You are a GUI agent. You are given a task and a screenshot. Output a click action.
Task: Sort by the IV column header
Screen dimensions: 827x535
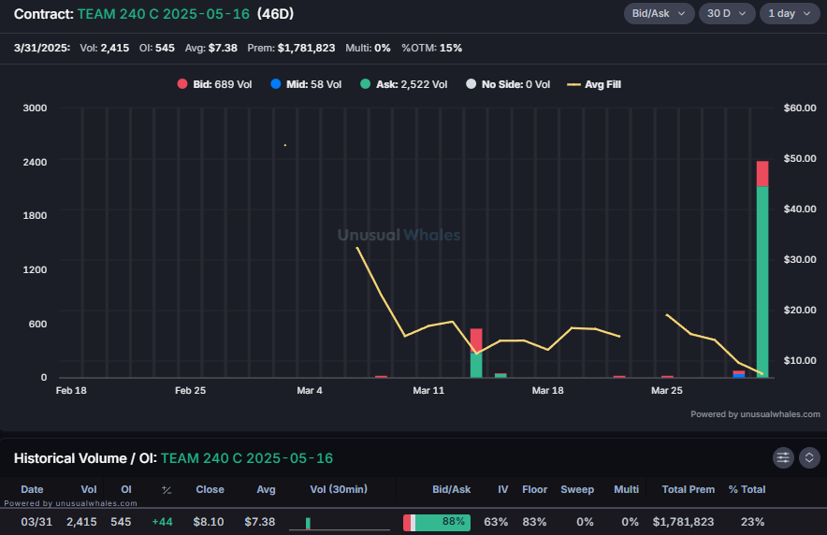[502, 489]
